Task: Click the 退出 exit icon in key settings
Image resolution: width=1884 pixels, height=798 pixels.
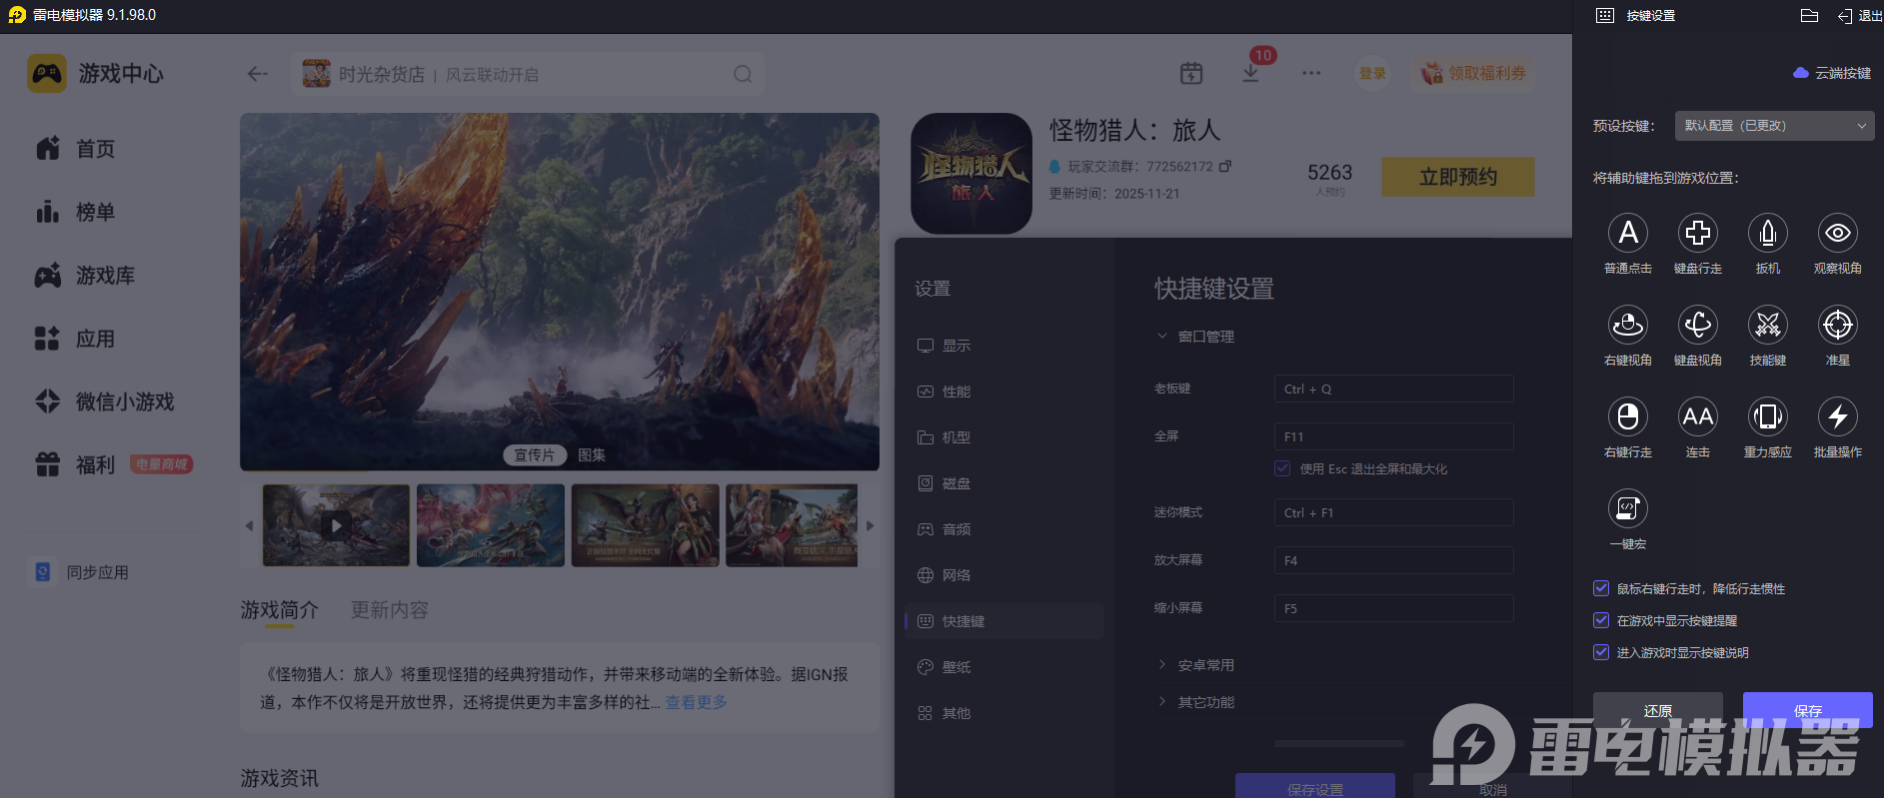Action: tap(1845, 16)
